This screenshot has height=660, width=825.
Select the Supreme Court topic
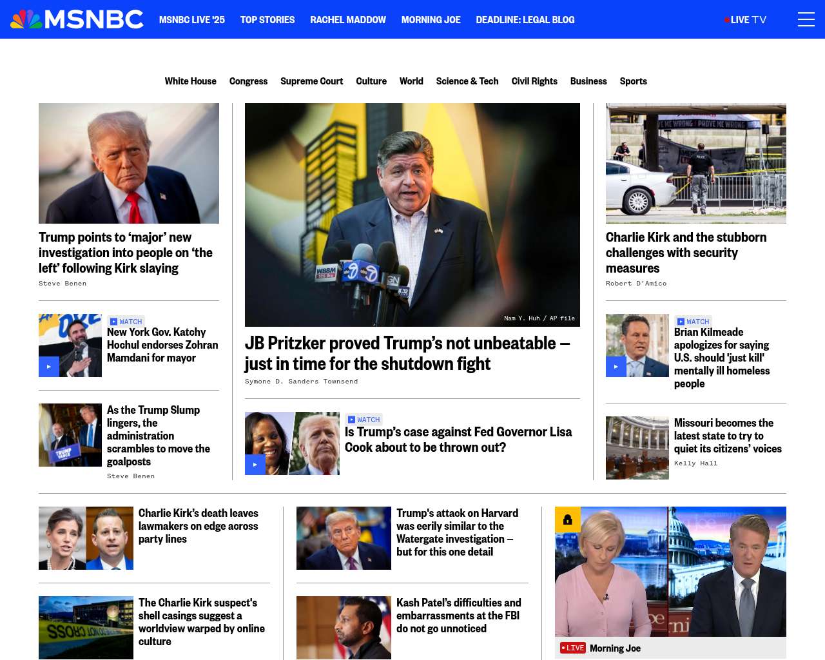pyautogui.click(x=312, y=81)
